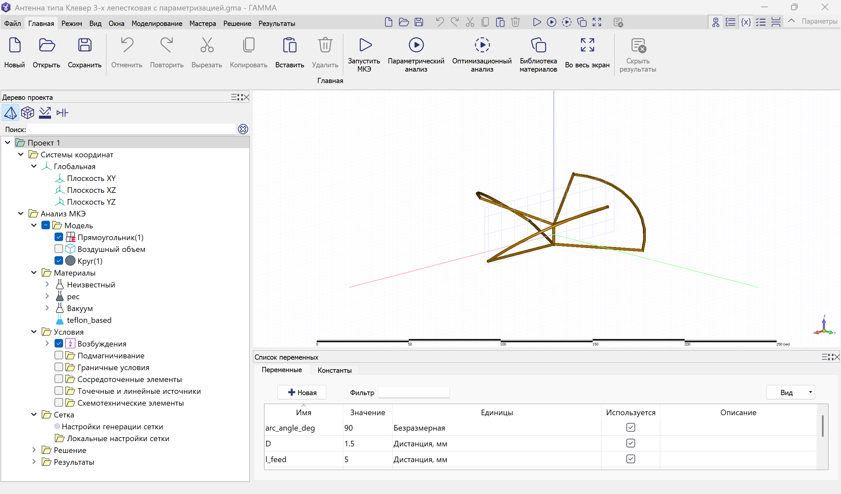This screenshot has height=494, width=841.
Task: Open the Библиотека материалов
Action: tap(538, 45)
